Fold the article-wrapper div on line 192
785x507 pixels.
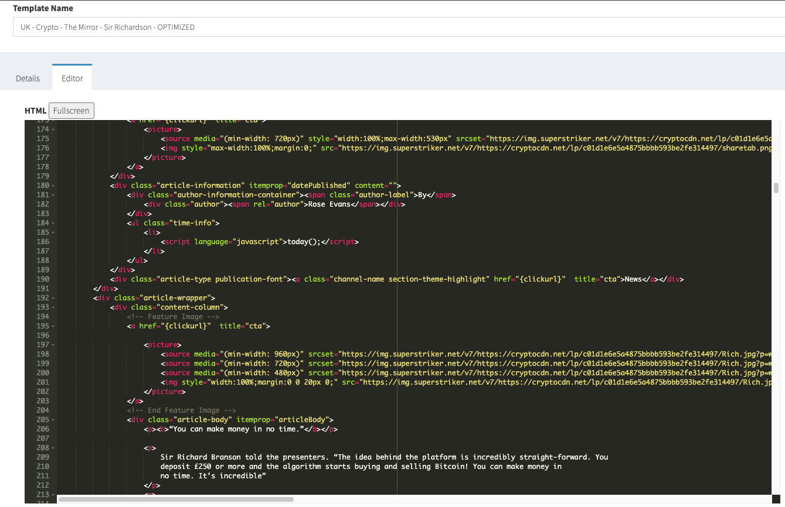[53, 298]
